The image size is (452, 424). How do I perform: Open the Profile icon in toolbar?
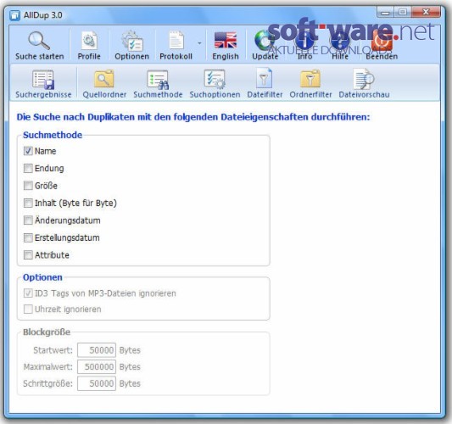89,41
